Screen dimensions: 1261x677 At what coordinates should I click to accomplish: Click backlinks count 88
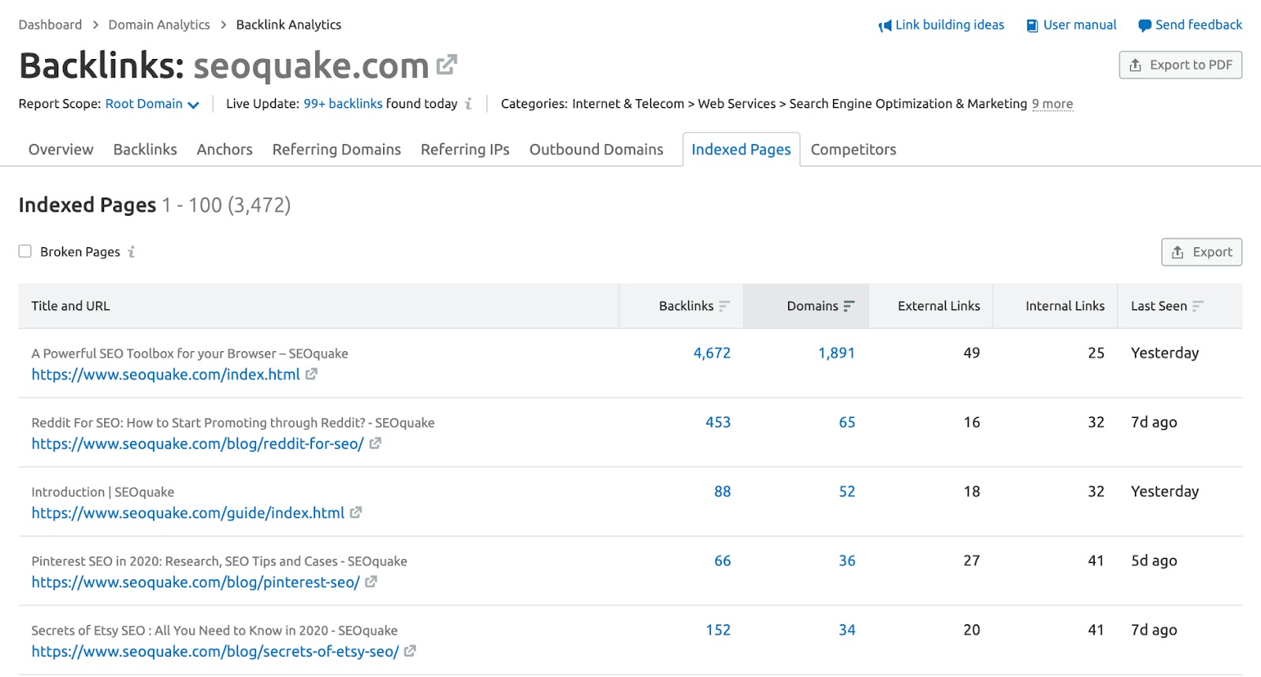tap(723, 491)
